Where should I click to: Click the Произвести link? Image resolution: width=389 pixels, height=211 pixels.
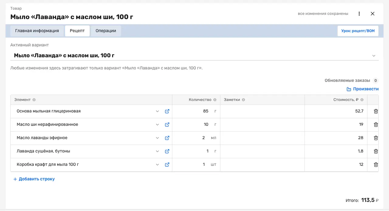(363, 89)
